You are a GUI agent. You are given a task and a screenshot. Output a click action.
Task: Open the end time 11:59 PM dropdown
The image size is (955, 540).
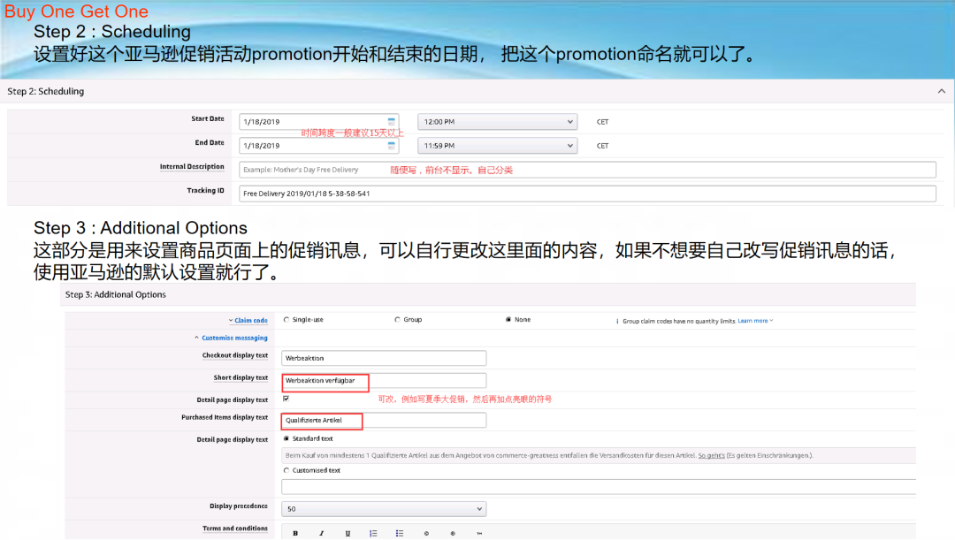click(x=497, y=146)
